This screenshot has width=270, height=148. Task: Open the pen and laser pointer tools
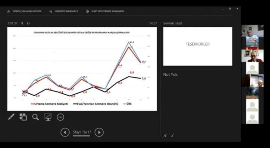coord(11,117)
